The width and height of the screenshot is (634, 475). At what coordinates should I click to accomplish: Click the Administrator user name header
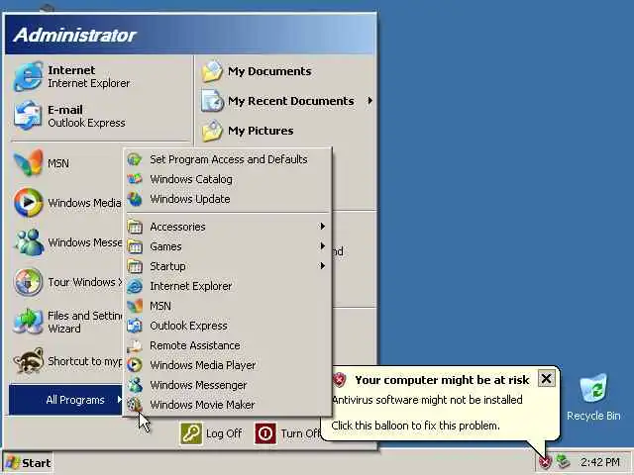[x=75, y=35]
